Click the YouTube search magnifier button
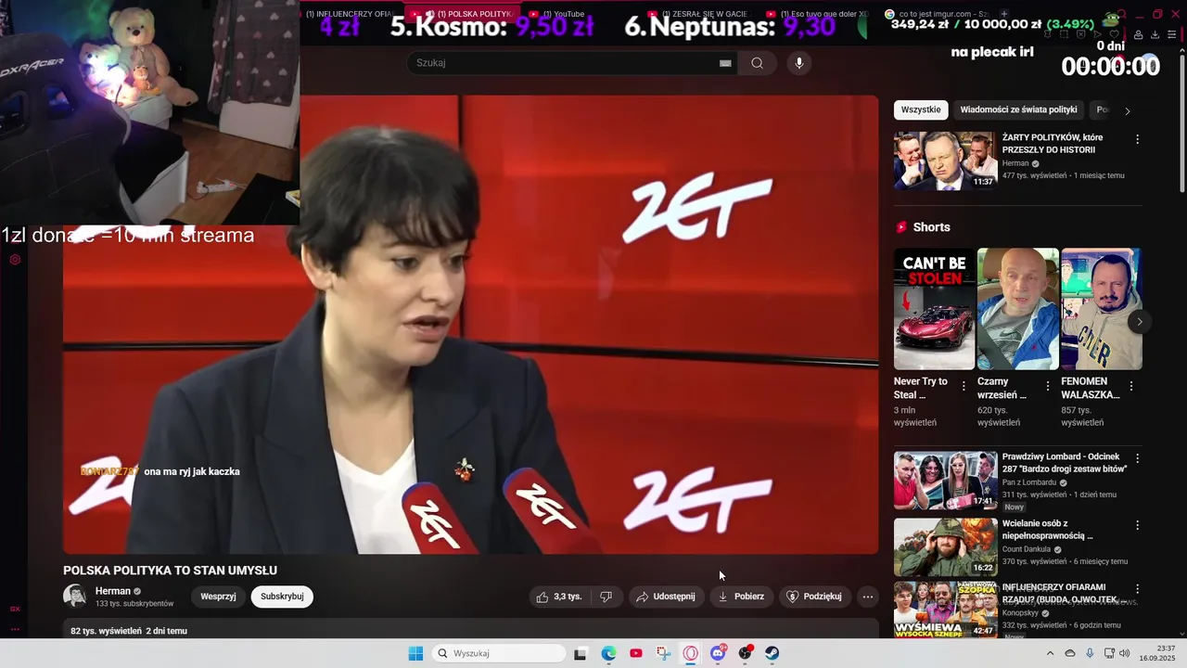Screen dimensions: 1187x668 pos(758,63)
